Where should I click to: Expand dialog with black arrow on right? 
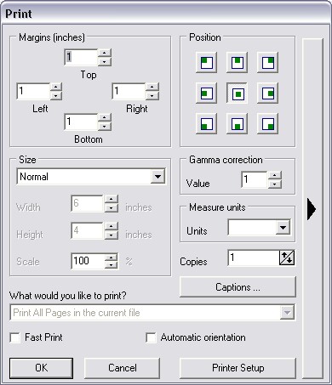[312, 209]
